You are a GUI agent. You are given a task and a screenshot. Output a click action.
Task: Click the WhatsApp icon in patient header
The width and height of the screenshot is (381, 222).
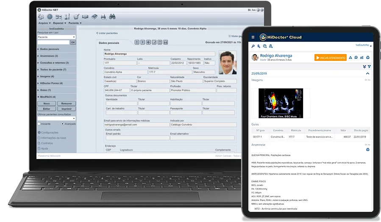click(x=356, y=58)
